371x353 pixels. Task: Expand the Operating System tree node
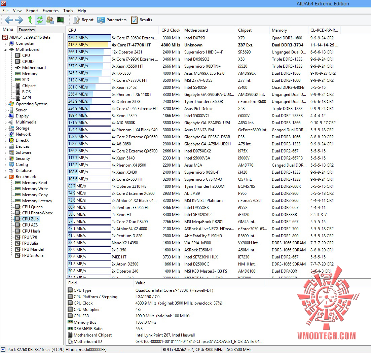click(5, 104)
